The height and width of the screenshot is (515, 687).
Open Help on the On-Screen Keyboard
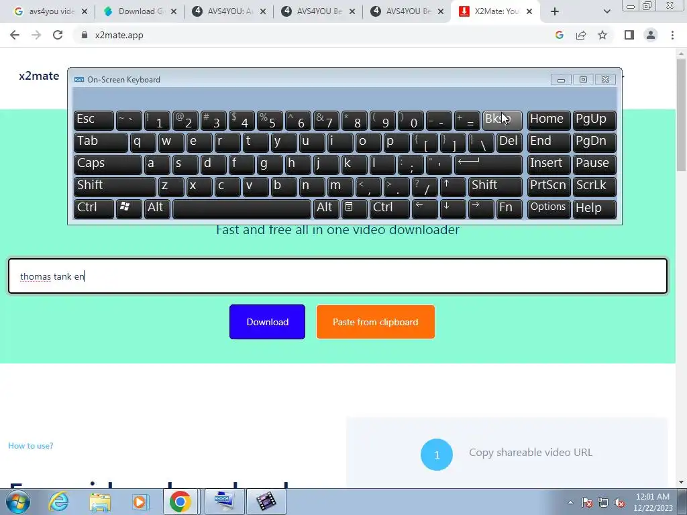[x=594, y=209]
